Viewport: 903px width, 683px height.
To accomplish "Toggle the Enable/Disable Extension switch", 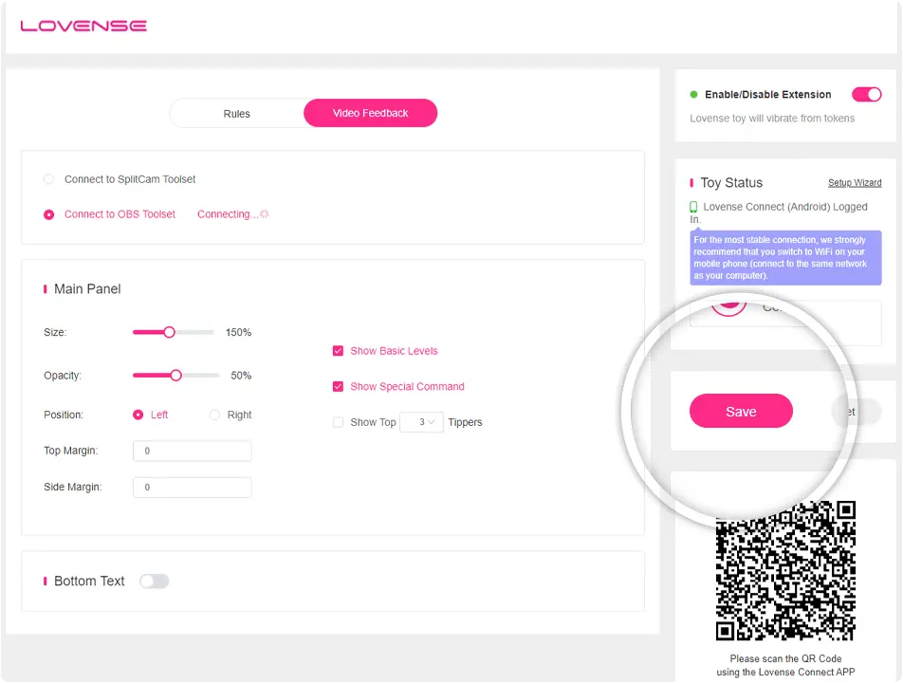I will pyautogui.click(x=867, y=95).
